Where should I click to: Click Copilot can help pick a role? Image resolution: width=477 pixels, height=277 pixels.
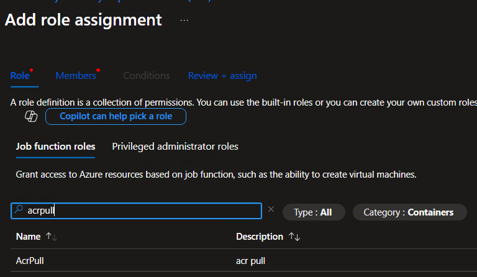(x=116, y=117)
